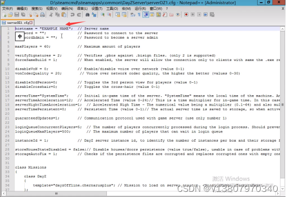The height and width of the screenshot is (197, 286).
Task: Click on "disable3rdPerson=0;" text
Action: pos(36,82)
